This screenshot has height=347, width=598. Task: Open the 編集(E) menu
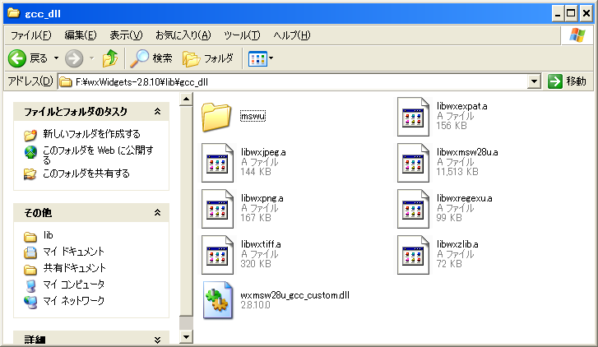[x=81, y=35]
